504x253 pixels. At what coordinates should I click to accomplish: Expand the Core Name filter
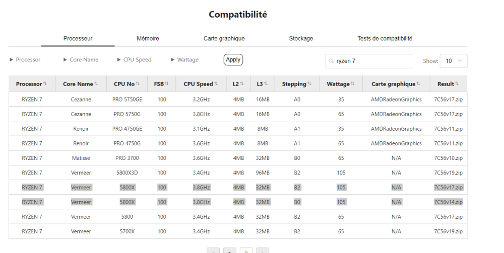click(81, 60)
